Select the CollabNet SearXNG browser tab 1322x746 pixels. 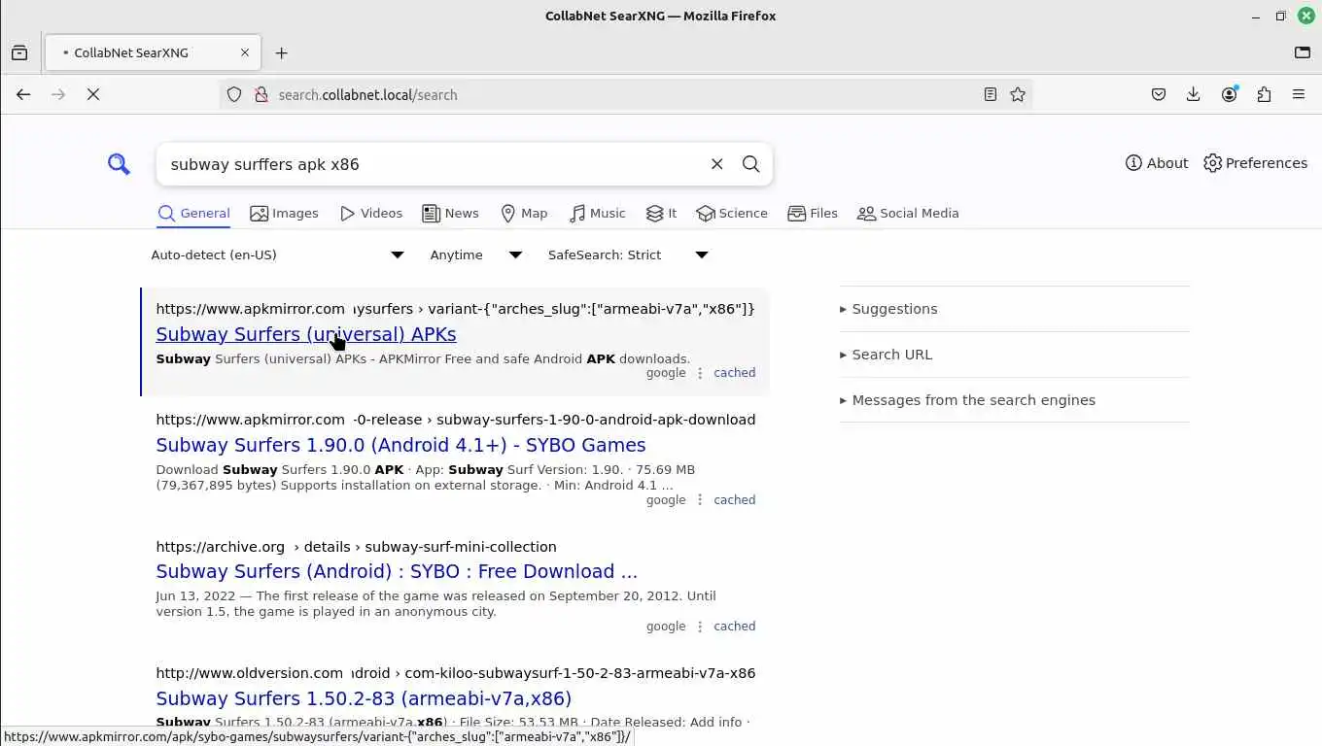click(x=153, y=52)
